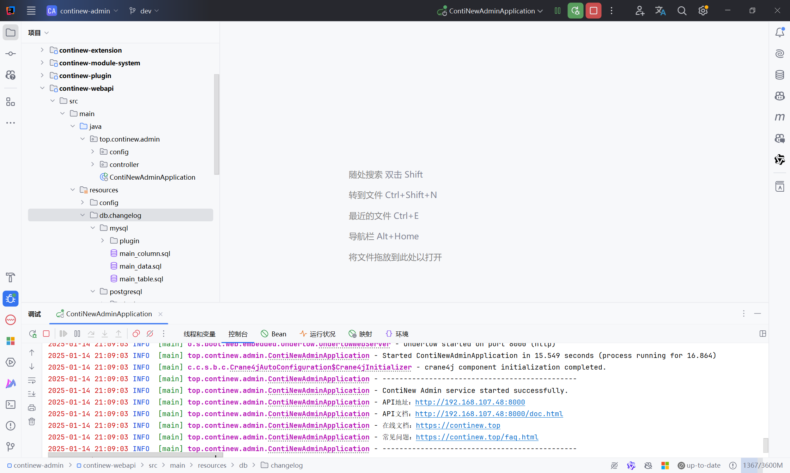Open the Services tool window icon
Viewport: 790px width, 473px height.
click(11, 362)
